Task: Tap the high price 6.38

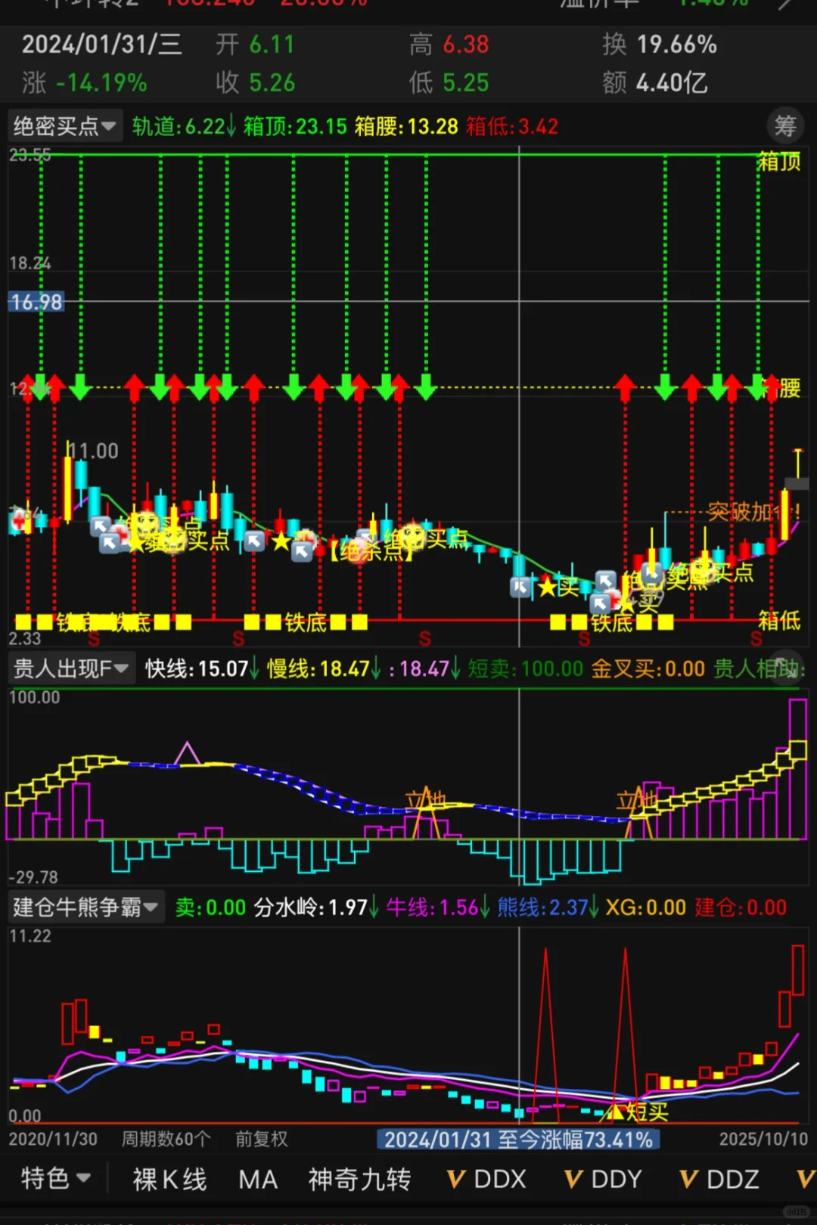Action: pyautogui.click(x=466, y=45)
